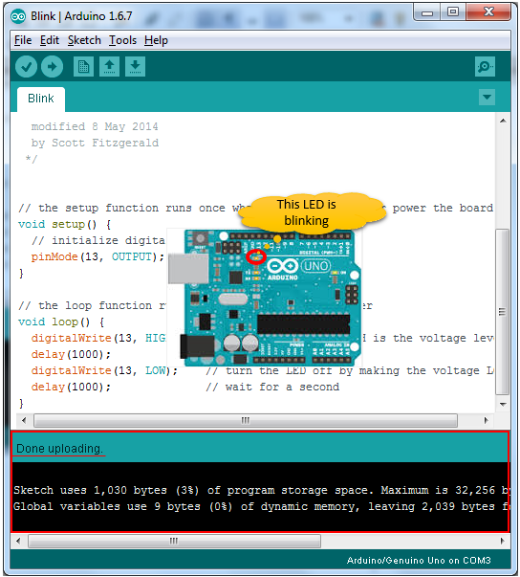Close the Arduino window

pyautogui.click(x=488, y=12)
